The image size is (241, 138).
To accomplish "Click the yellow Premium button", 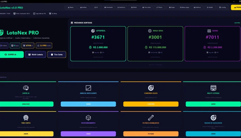I will coord(236,7).
